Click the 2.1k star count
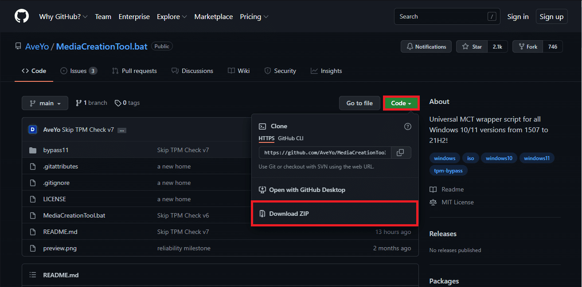Image resolution: width=582 pixels, height=287 pixels. click(x=497, y=46)
